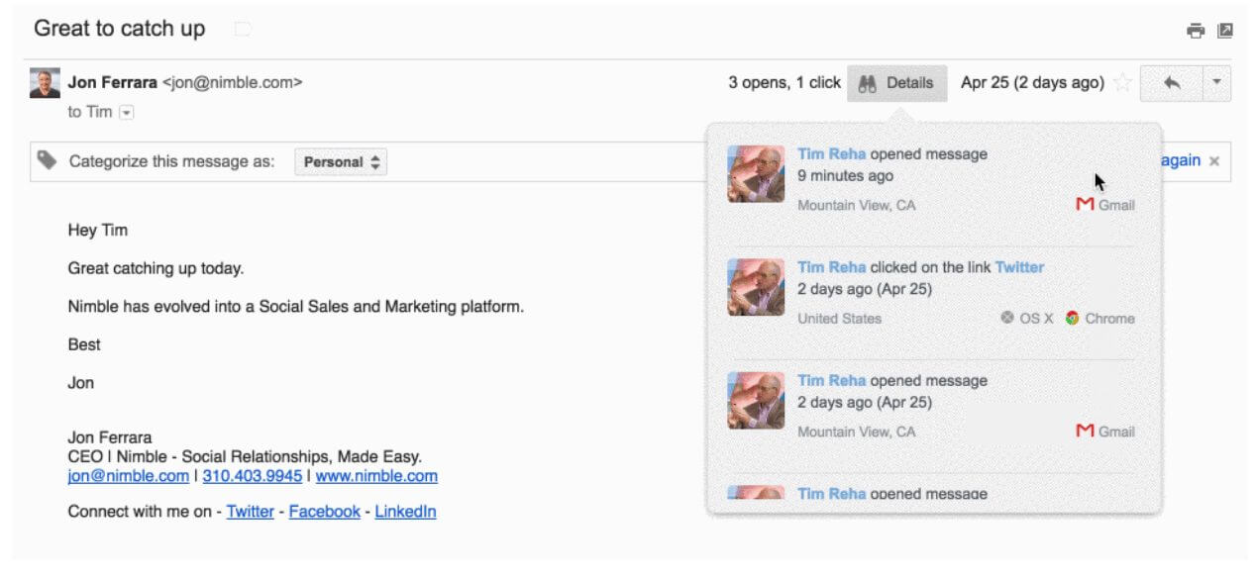1256x580 pixels.
Task: Click Jon Ferrara's sender avatar
Action: pyautogui.click(x=45, y=83)
